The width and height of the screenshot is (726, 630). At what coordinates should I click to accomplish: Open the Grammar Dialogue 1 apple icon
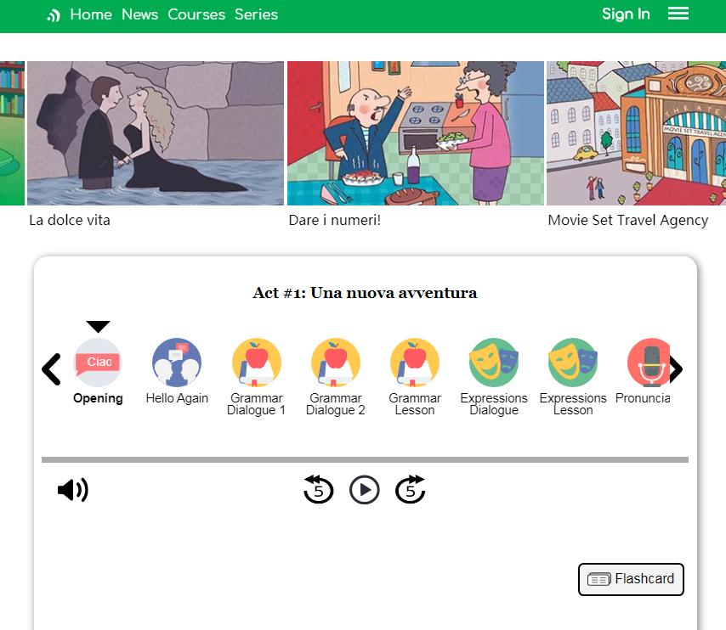coord(257,363)
